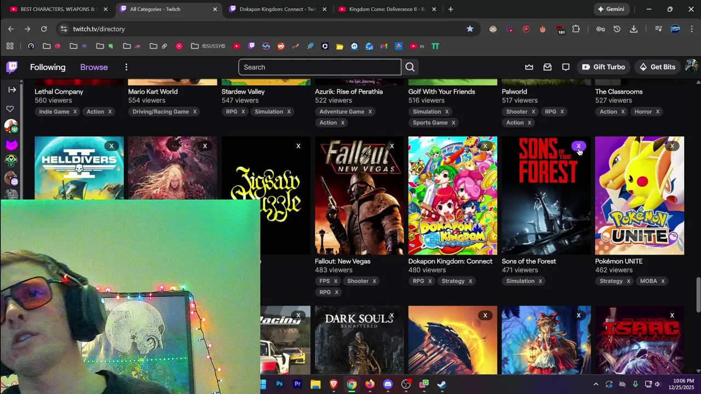Open Chrome media controls icon
The image size is (701, 394).
coord(659,28)
